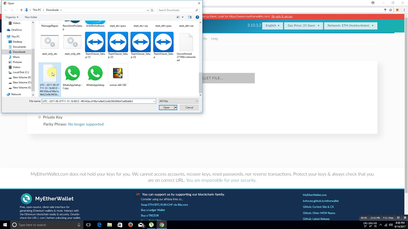408x229 pixels.
Task: Open the All Files type dropdown
Action: pos(178,101)
